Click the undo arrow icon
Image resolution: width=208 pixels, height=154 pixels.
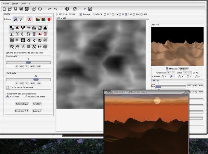pyautogui.click(x=49, y=9)
